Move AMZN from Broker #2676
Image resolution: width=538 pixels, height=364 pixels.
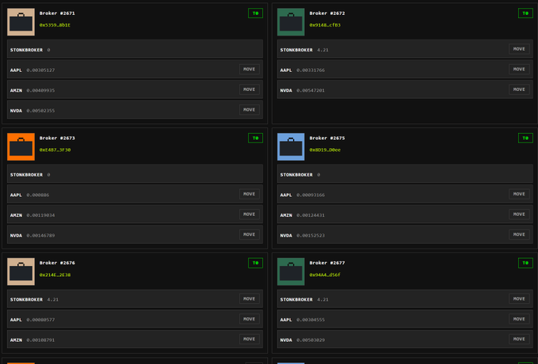coord(249,339)
